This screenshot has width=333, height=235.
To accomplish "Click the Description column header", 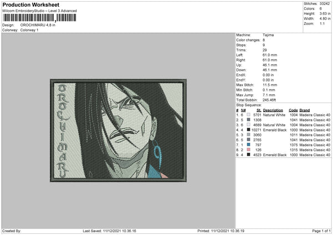I will click(273, 110).
